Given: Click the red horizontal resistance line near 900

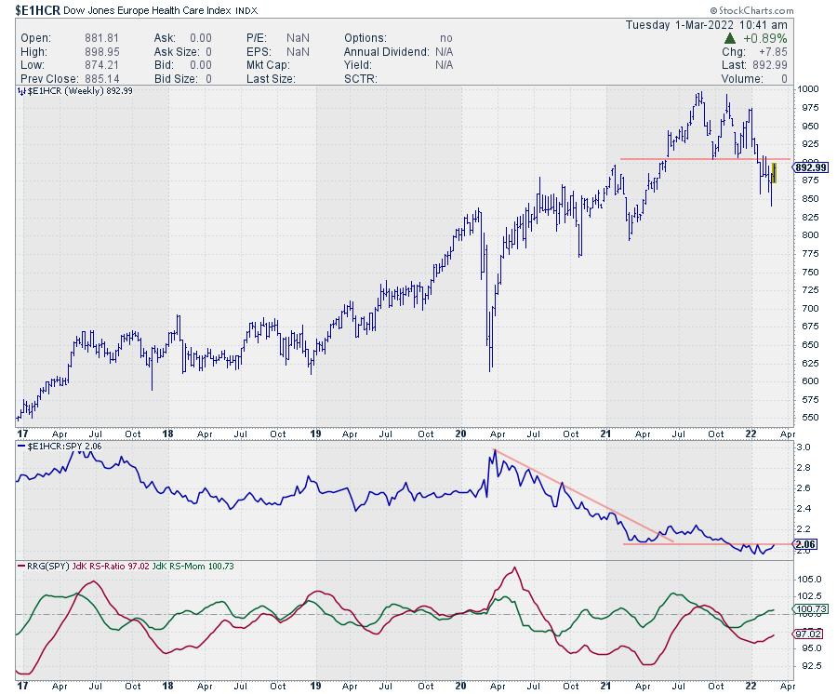Looking at the screenshot, I should click(688, 159).
